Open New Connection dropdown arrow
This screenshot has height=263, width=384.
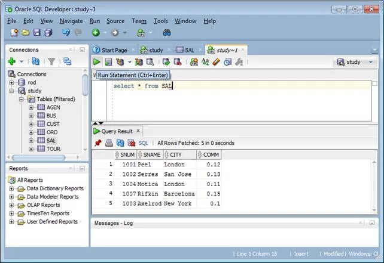point(22,61)
